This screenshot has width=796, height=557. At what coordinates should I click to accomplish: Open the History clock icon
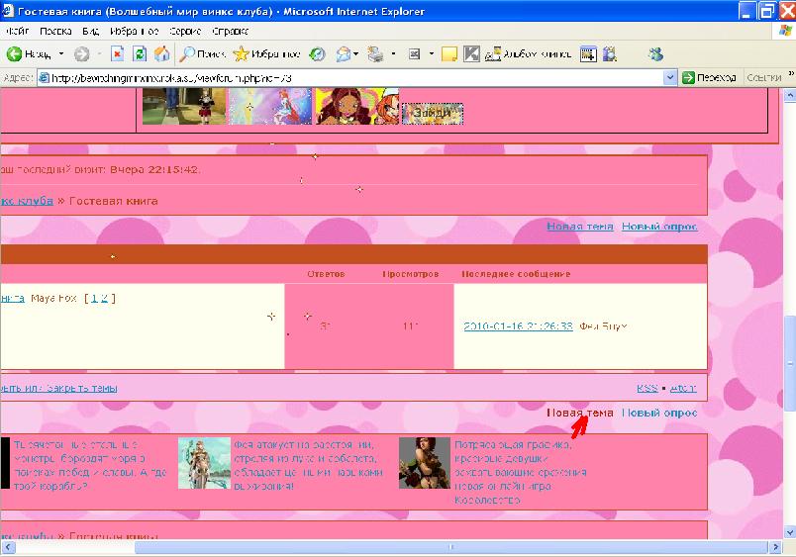pos(317,53)
